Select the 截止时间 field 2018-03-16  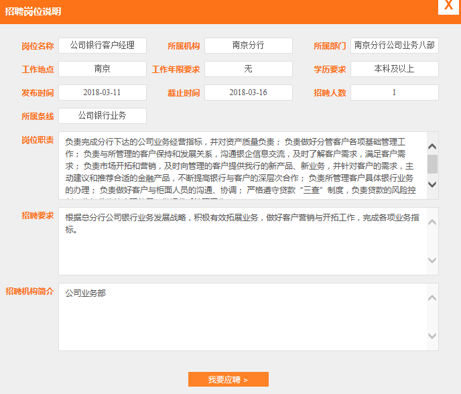(248, 92)
